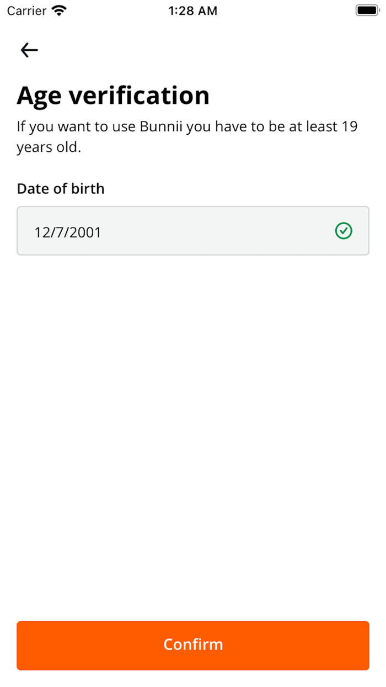Click the word "birth" in field label
Viewport: 386px width, 687px height.
(x=87, y=189)
